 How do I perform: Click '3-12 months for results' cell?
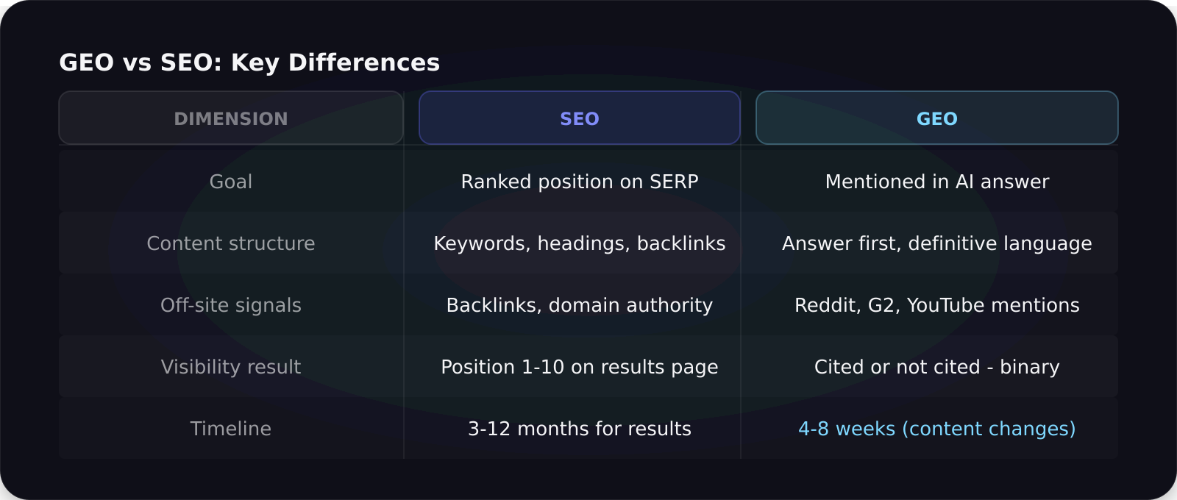580,429
